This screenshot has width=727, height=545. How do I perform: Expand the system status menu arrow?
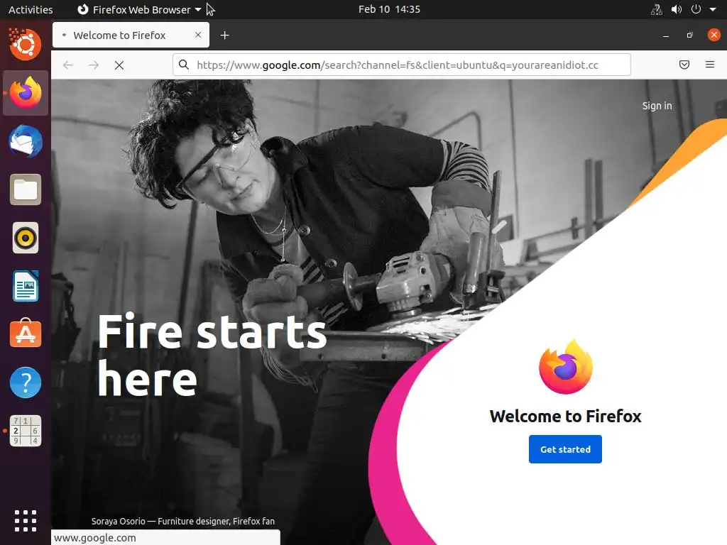tap(713, 9)
